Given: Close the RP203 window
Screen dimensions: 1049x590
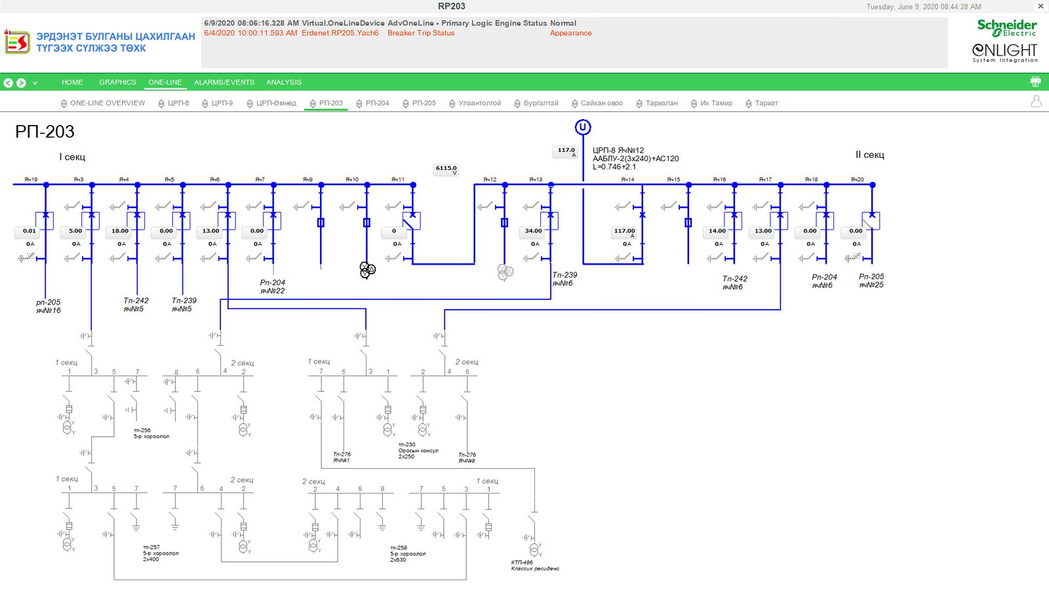Looking at the screenshot, I should click(x=1040, y=6).
